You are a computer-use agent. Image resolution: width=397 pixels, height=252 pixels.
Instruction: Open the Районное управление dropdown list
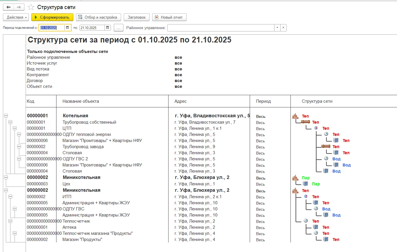(x=277, y=28)
